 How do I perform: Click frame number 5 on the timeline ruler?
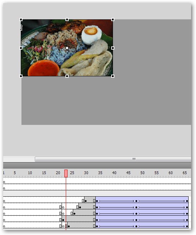coord(15,173)
